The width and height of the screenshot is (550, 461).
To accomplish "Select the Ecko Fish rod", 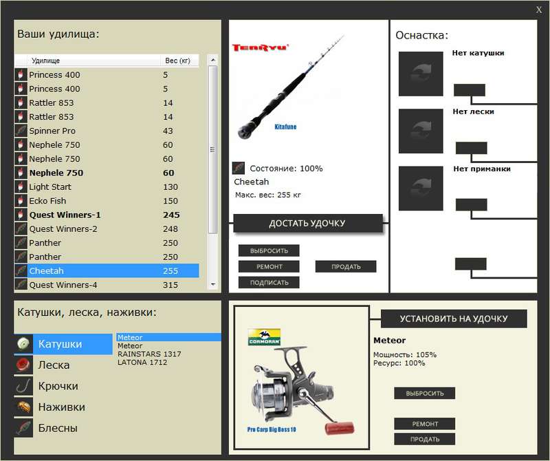I will pos(107,201).
